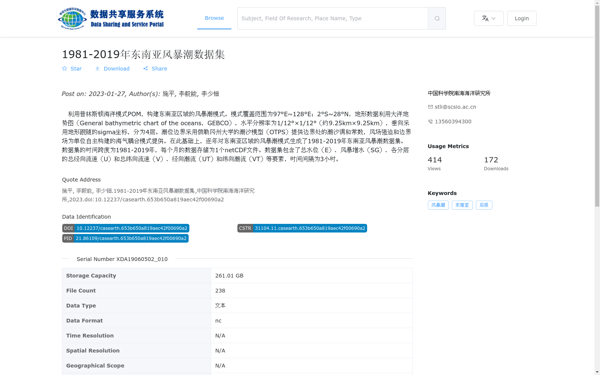
Task: Click the Data Type value 文本
Action: 220,306
